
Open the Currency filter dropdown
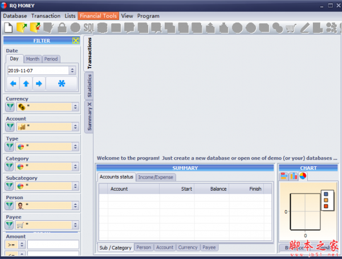75,107
